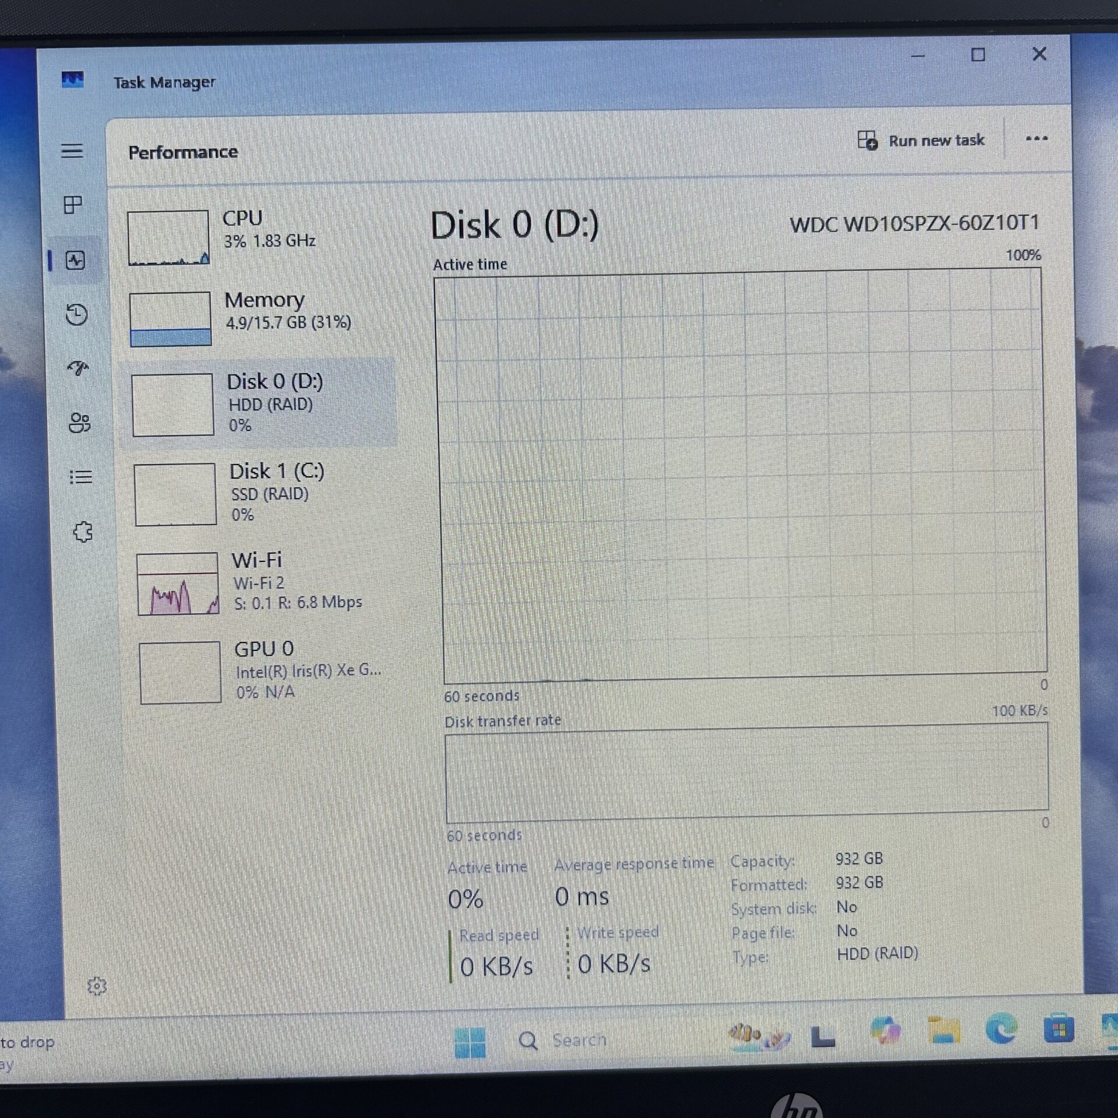Click the WDC WD10SPZX-60Z10T1 model name
The height and width of the screenshot is (1118, 1118).
click(x=914, y=223)
